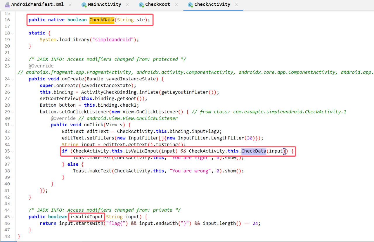Close the CheckRoot tab
Screen dimensions: 374x242
pos(176,5)
